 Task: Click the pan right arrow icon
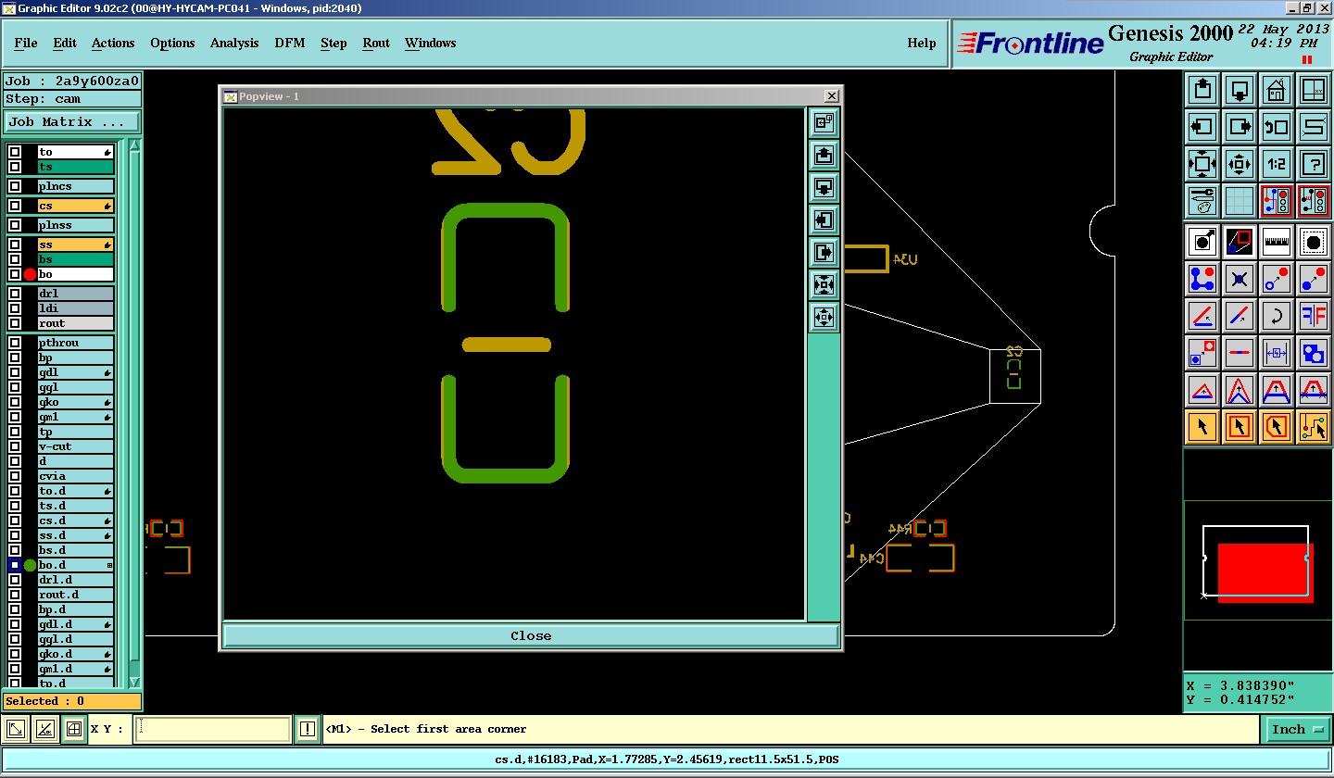[1240, 127]
